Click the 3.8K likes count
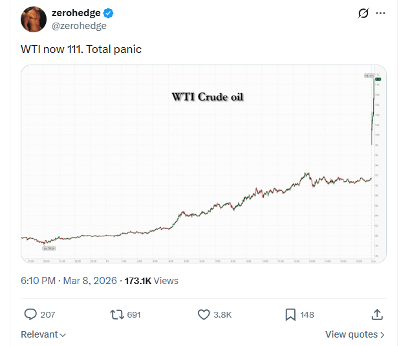Viewport: 401px width, 346px height. [x=223, y=315]
